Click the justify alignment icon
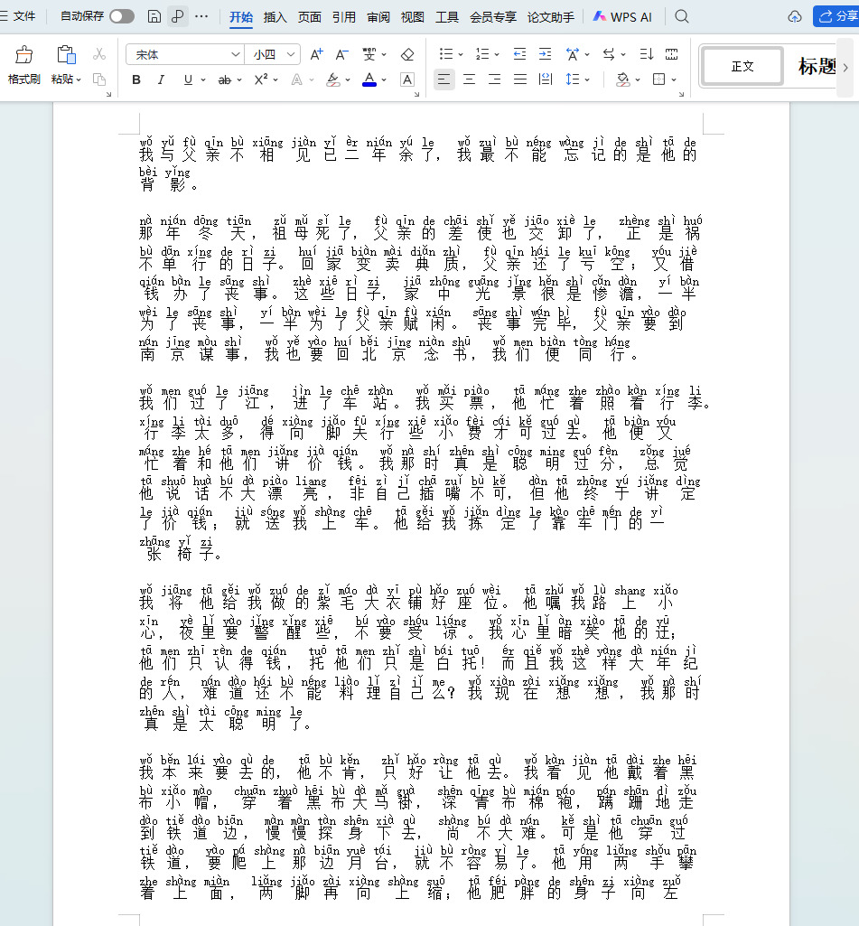Image resolution: width=859 pixels, height=926 pixels. point(519,80)
